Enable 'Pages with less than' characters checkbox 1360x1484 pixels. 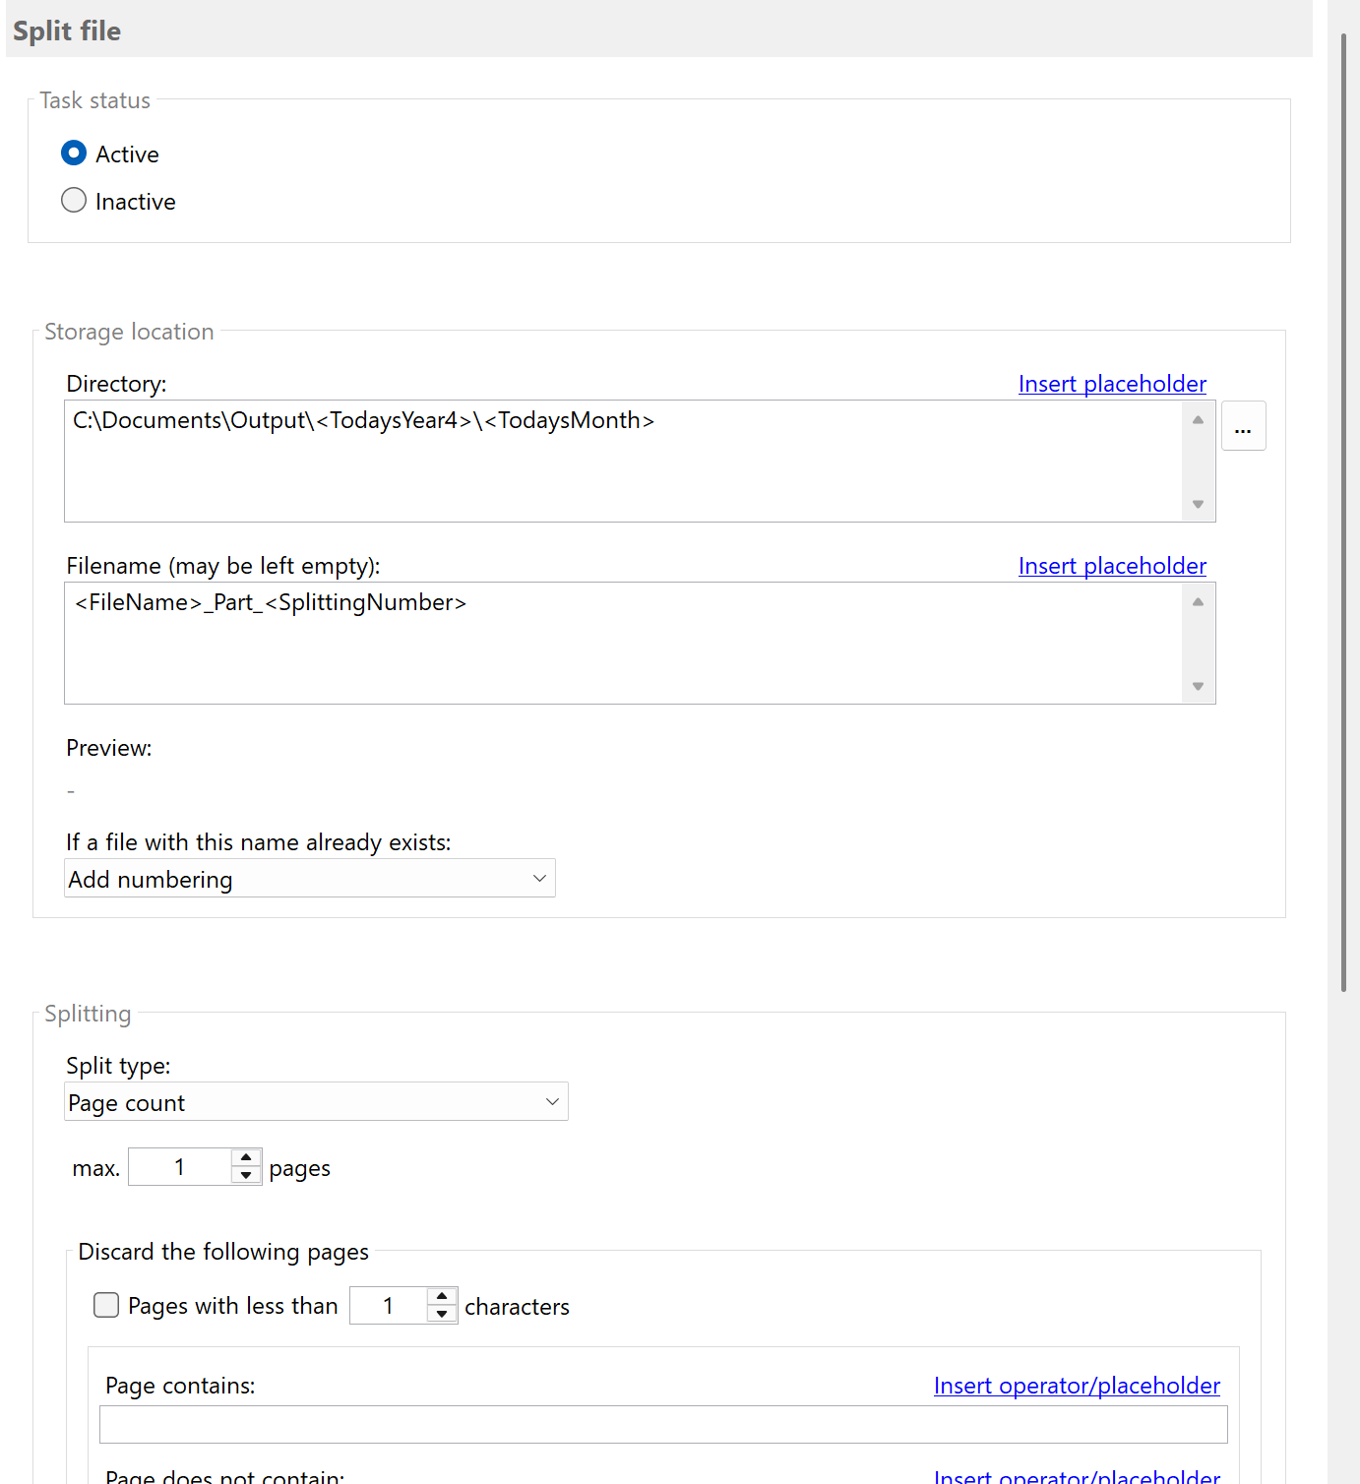pyautogui.click(x=106, y=1305)
